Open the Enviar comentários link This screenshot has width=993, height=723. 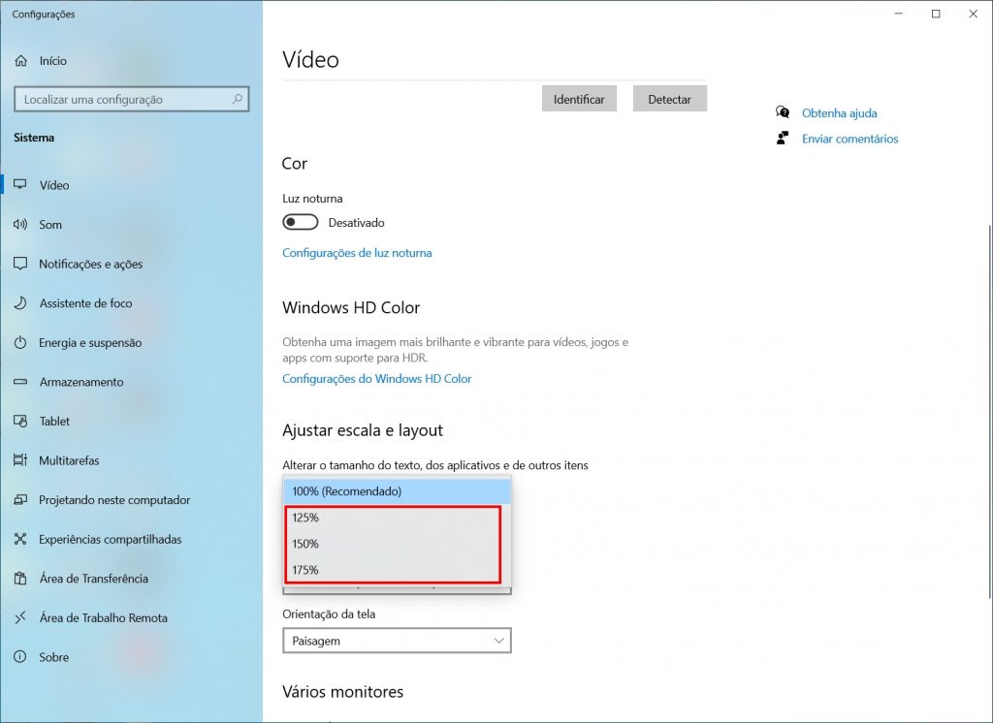point(849,139)
